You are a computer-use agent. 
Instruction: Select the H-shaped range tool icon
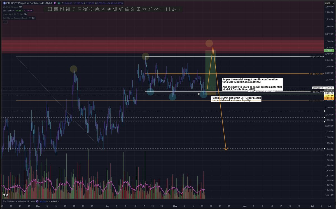(x=168, y=9)
